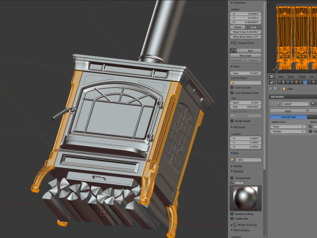Collapse the Grease Pencil panel triangle
This screenshot has height=238, width=317.
[232, 43]
